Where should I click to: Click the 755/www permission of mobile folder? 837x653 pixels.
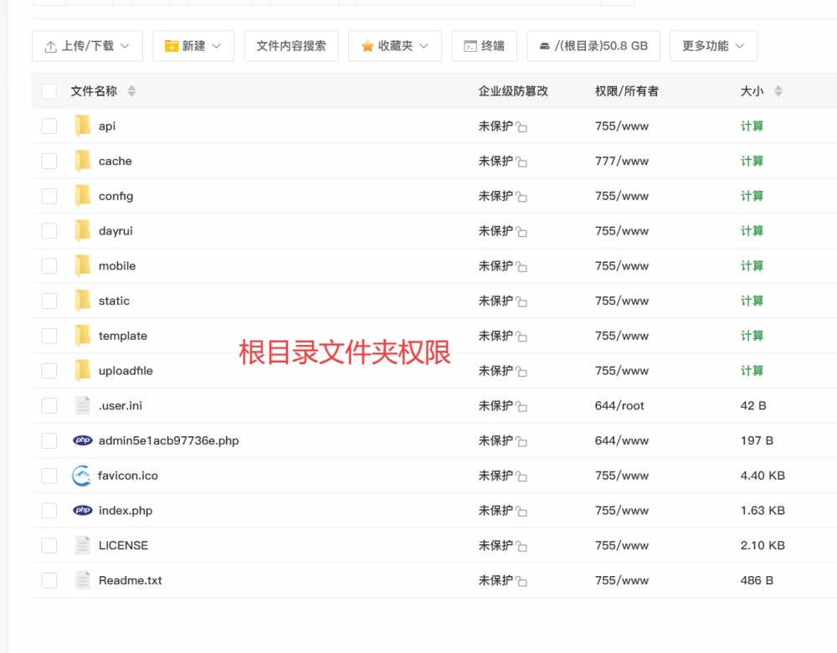click(621, 266)
